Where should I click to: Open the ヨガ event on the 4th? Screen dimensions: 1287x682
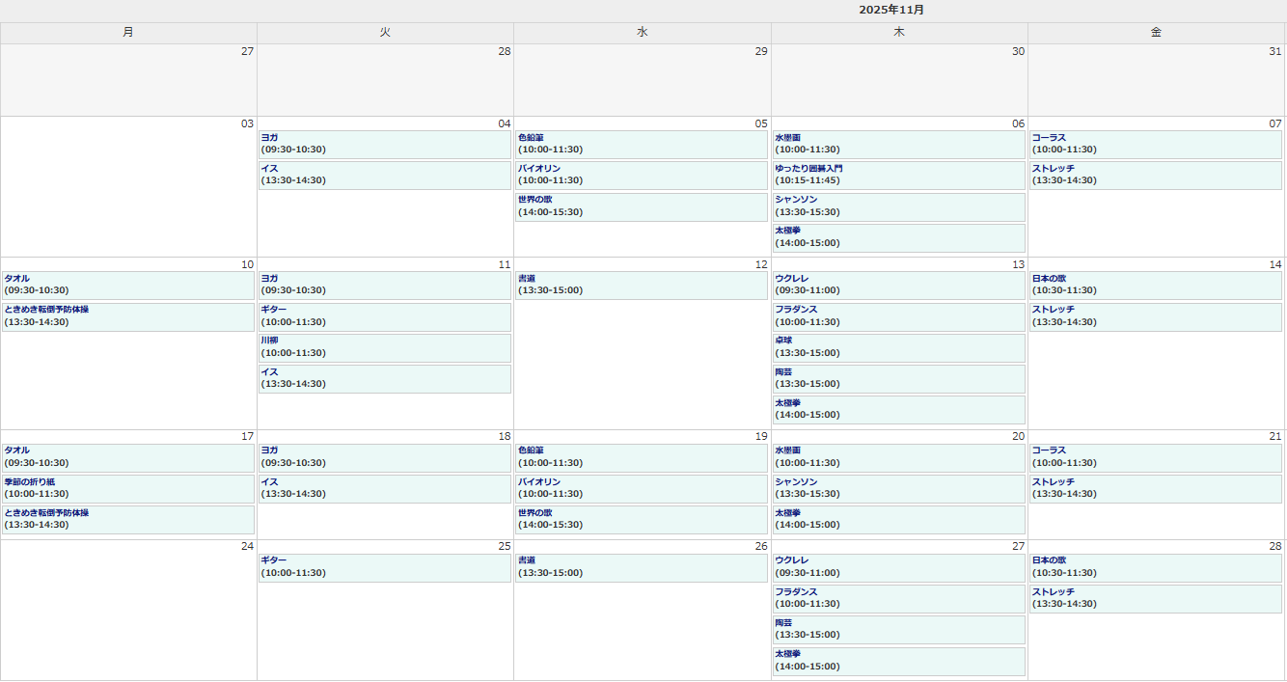tap(384, 145)
